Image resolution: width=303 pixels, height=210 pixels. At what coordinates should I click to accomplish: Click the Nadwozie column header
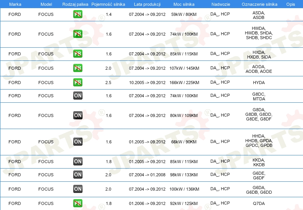pyautogui.click(x=221, y=4)
